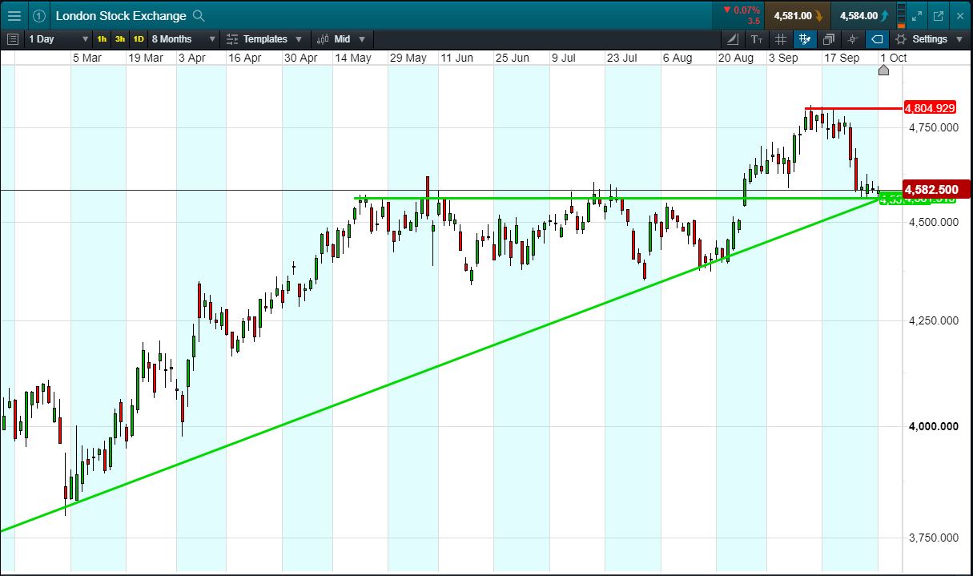Viewport: 973px width, 576px height.
Task: Click the 4,584.00 buy price button
Action: [863, 16]
